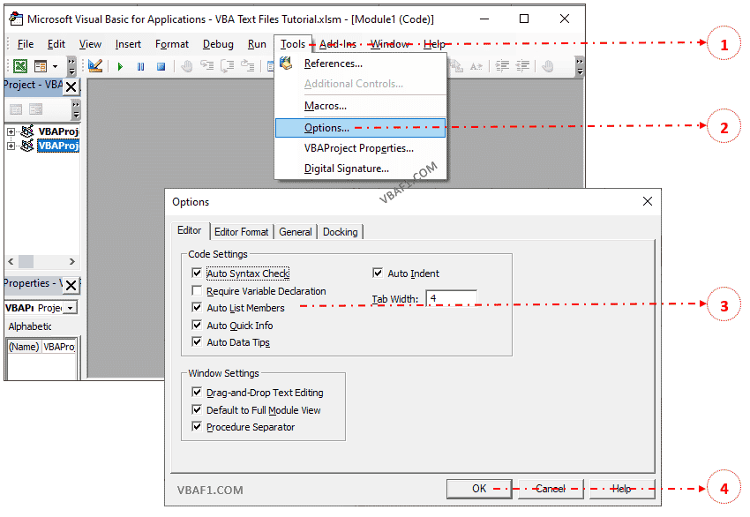
Task: Click the Step Over icon
Action: [227, 66]
